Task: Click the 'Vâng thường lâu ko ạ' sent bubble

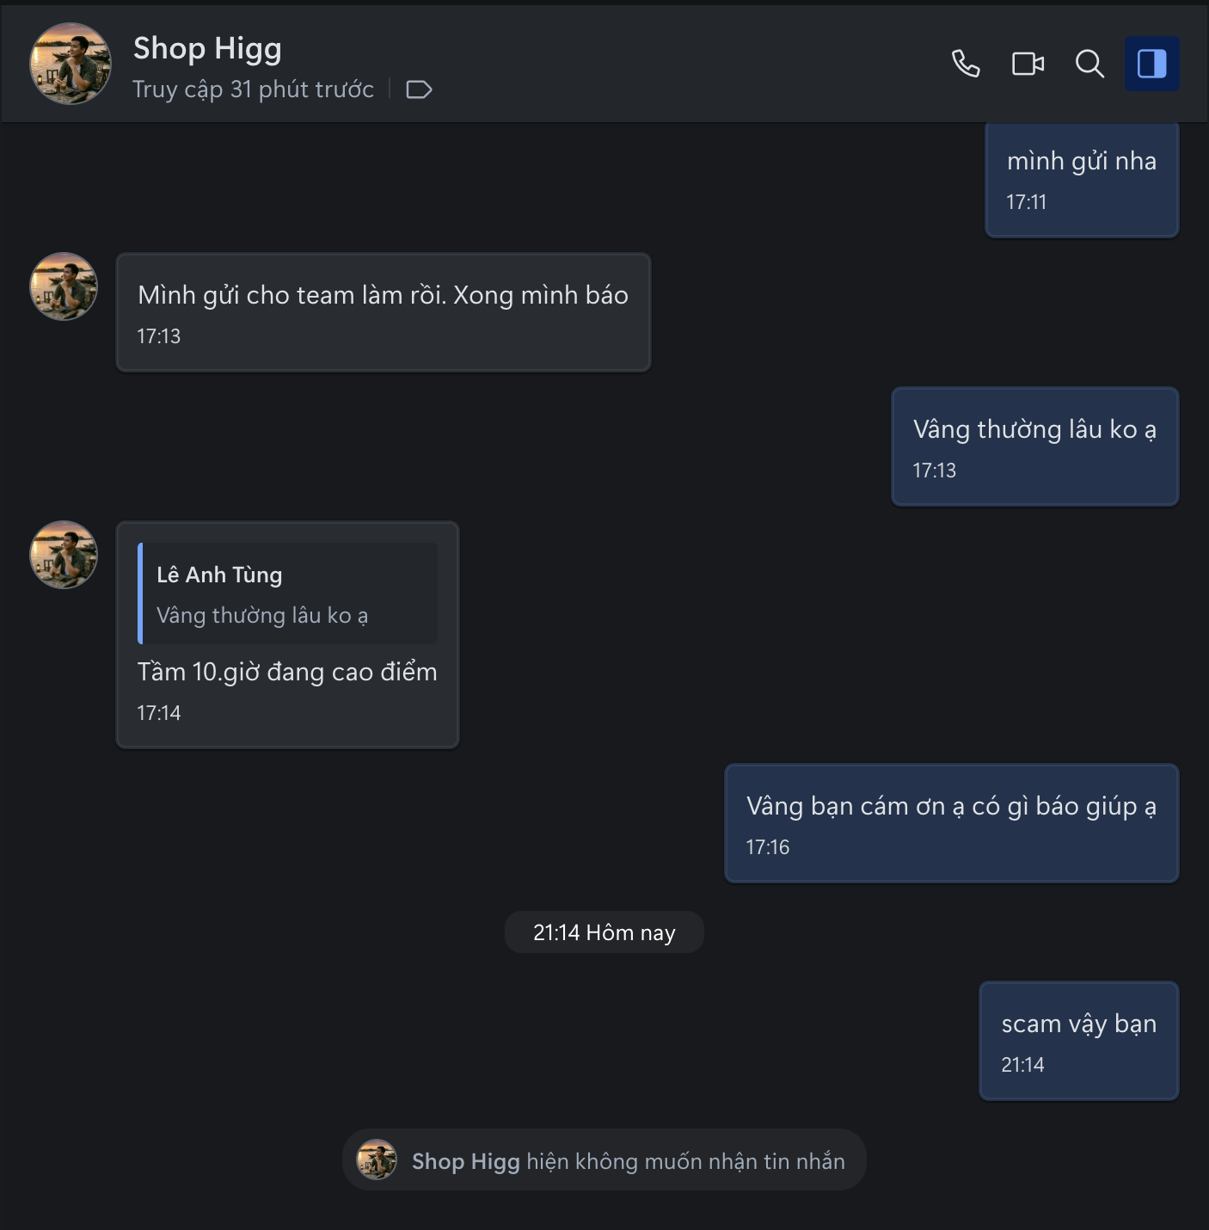Action: point(1035,446)
